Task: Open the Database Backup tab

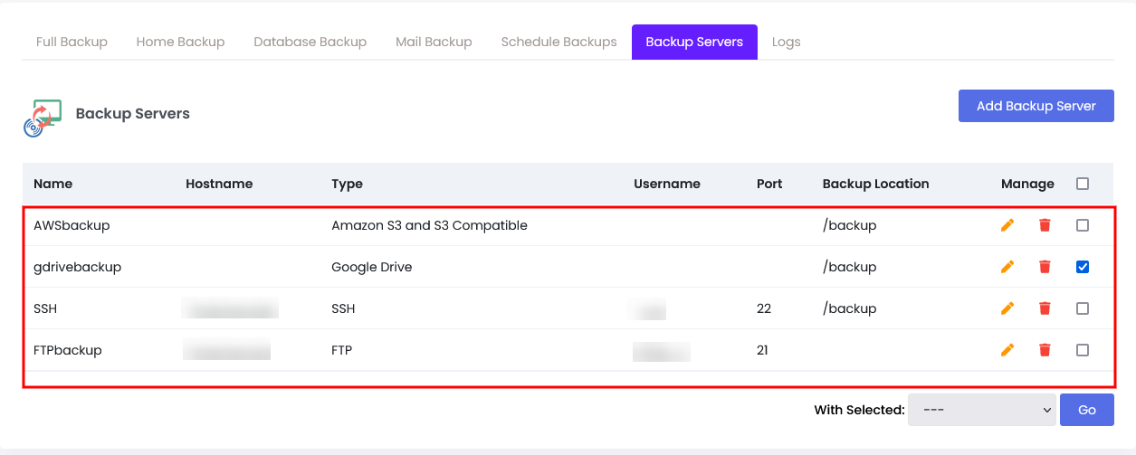Action: (x=310, y=42)
